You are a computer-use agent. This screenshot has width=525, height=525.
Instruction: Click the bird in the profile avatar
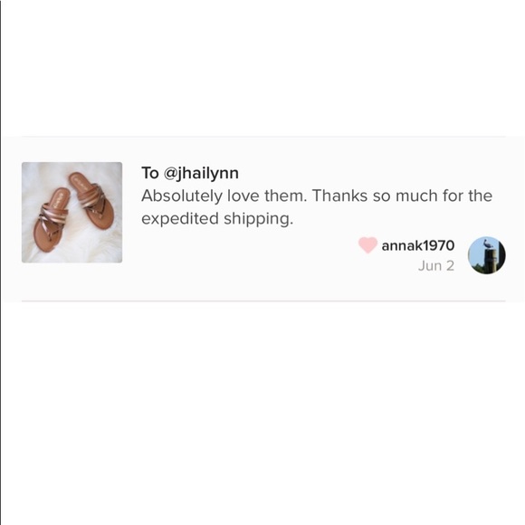489,243
